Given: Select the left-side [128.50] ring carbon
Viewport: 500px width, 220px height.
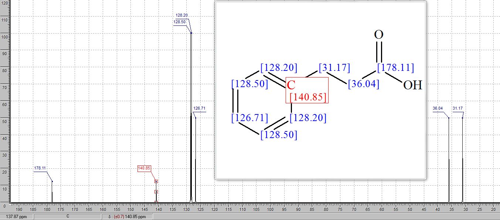Looking at the screenshot, I should (x=249, y=84).
